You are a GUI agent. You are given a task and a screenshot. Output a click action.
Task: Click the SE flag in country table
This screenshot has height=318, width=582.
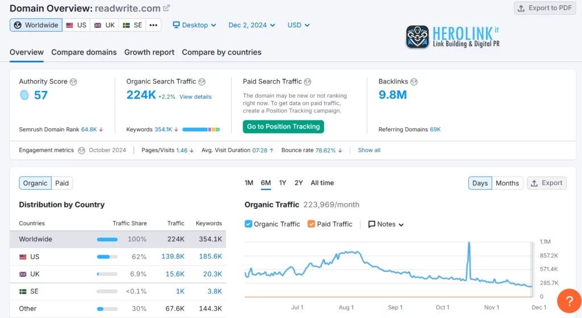click(23, 292)
